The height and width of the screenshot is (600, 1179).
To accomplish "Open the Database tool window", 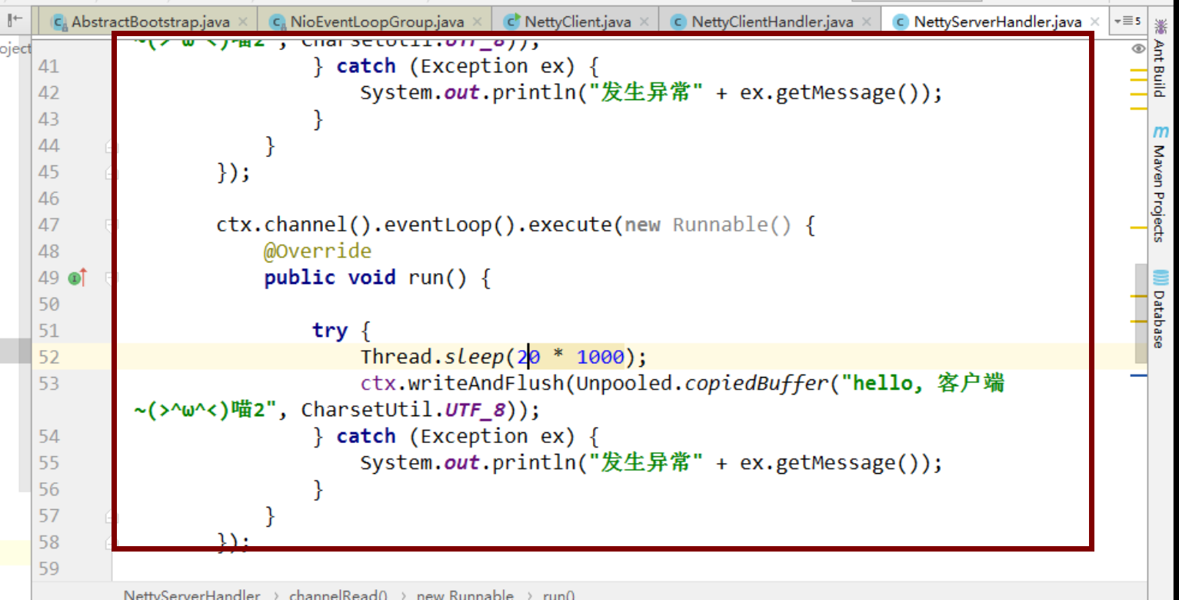I will (x=1160, y=309).
